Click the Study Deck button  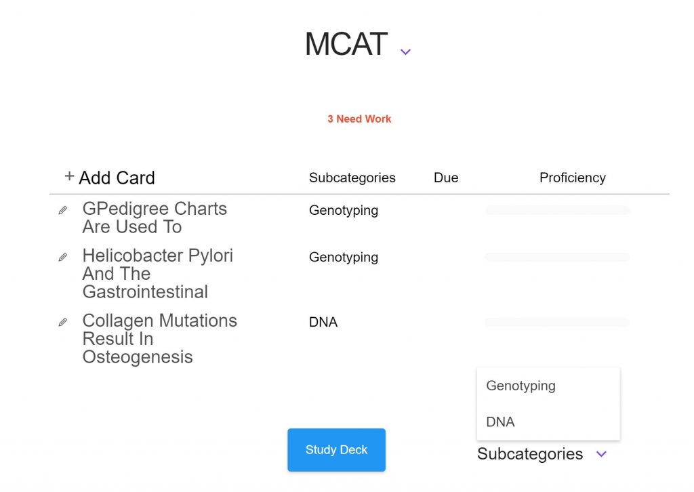click(336, 450)
